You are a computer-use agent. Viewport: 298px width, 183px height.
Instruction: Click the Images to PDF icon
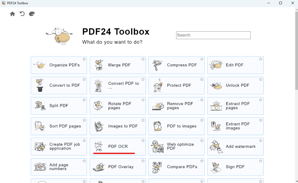pyautogui.click(x=99, y=126)
